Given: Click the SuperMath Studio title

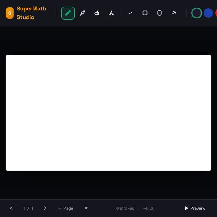Looking at the screenshot, I should pos(31,13).
